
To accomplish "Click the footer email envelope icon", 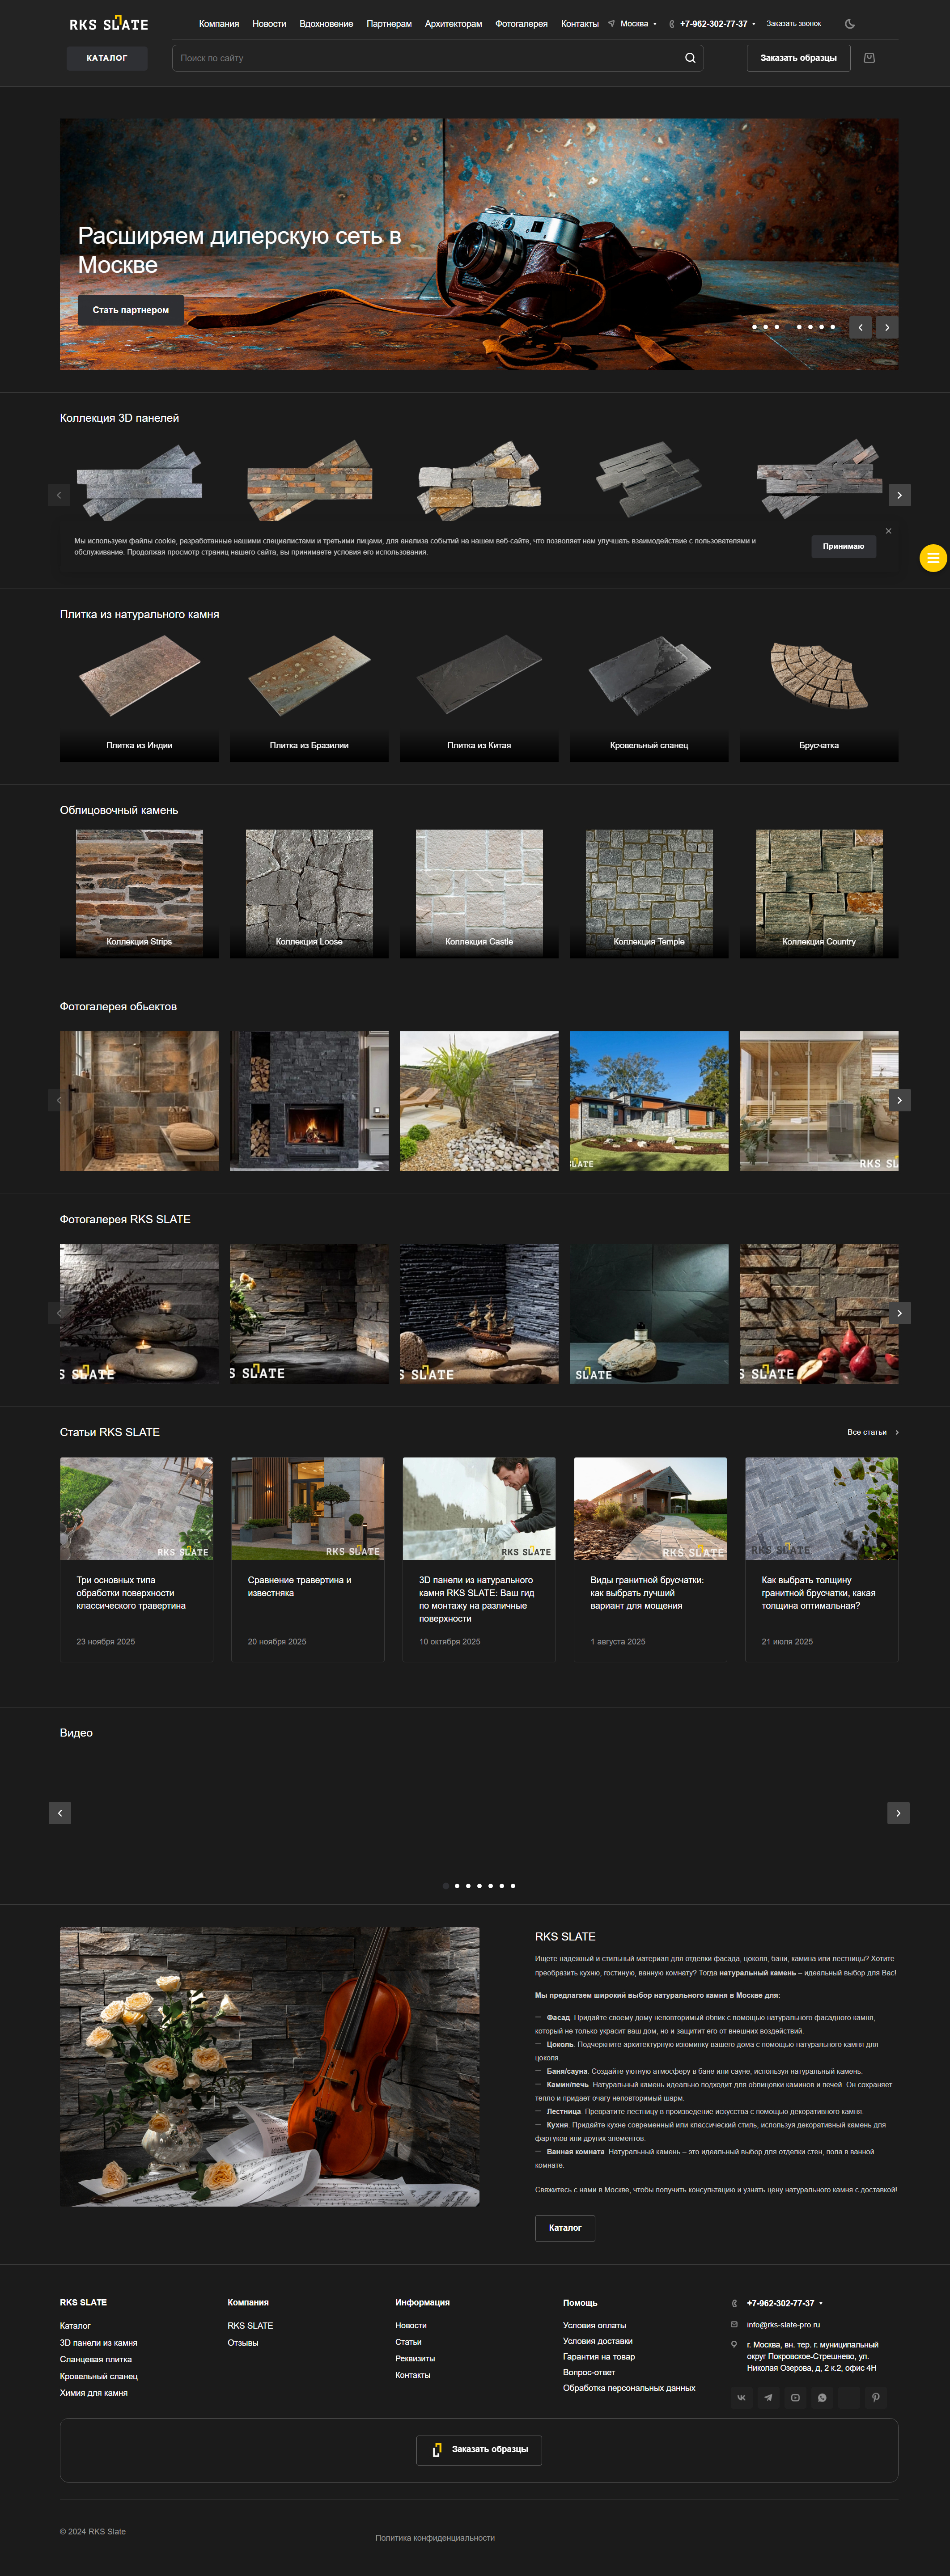I will coord(734,2324).
